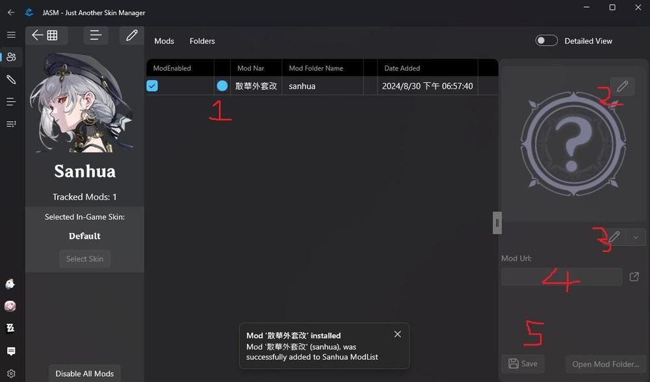This screenshot has width=650, height=382.
Task: Uncheck the mod enabled checkbox in the row
Action: [x=152, y=85]
